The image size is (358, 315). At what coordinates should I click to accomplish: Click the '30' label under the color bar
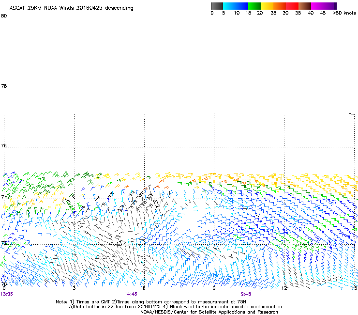[285, 13]
